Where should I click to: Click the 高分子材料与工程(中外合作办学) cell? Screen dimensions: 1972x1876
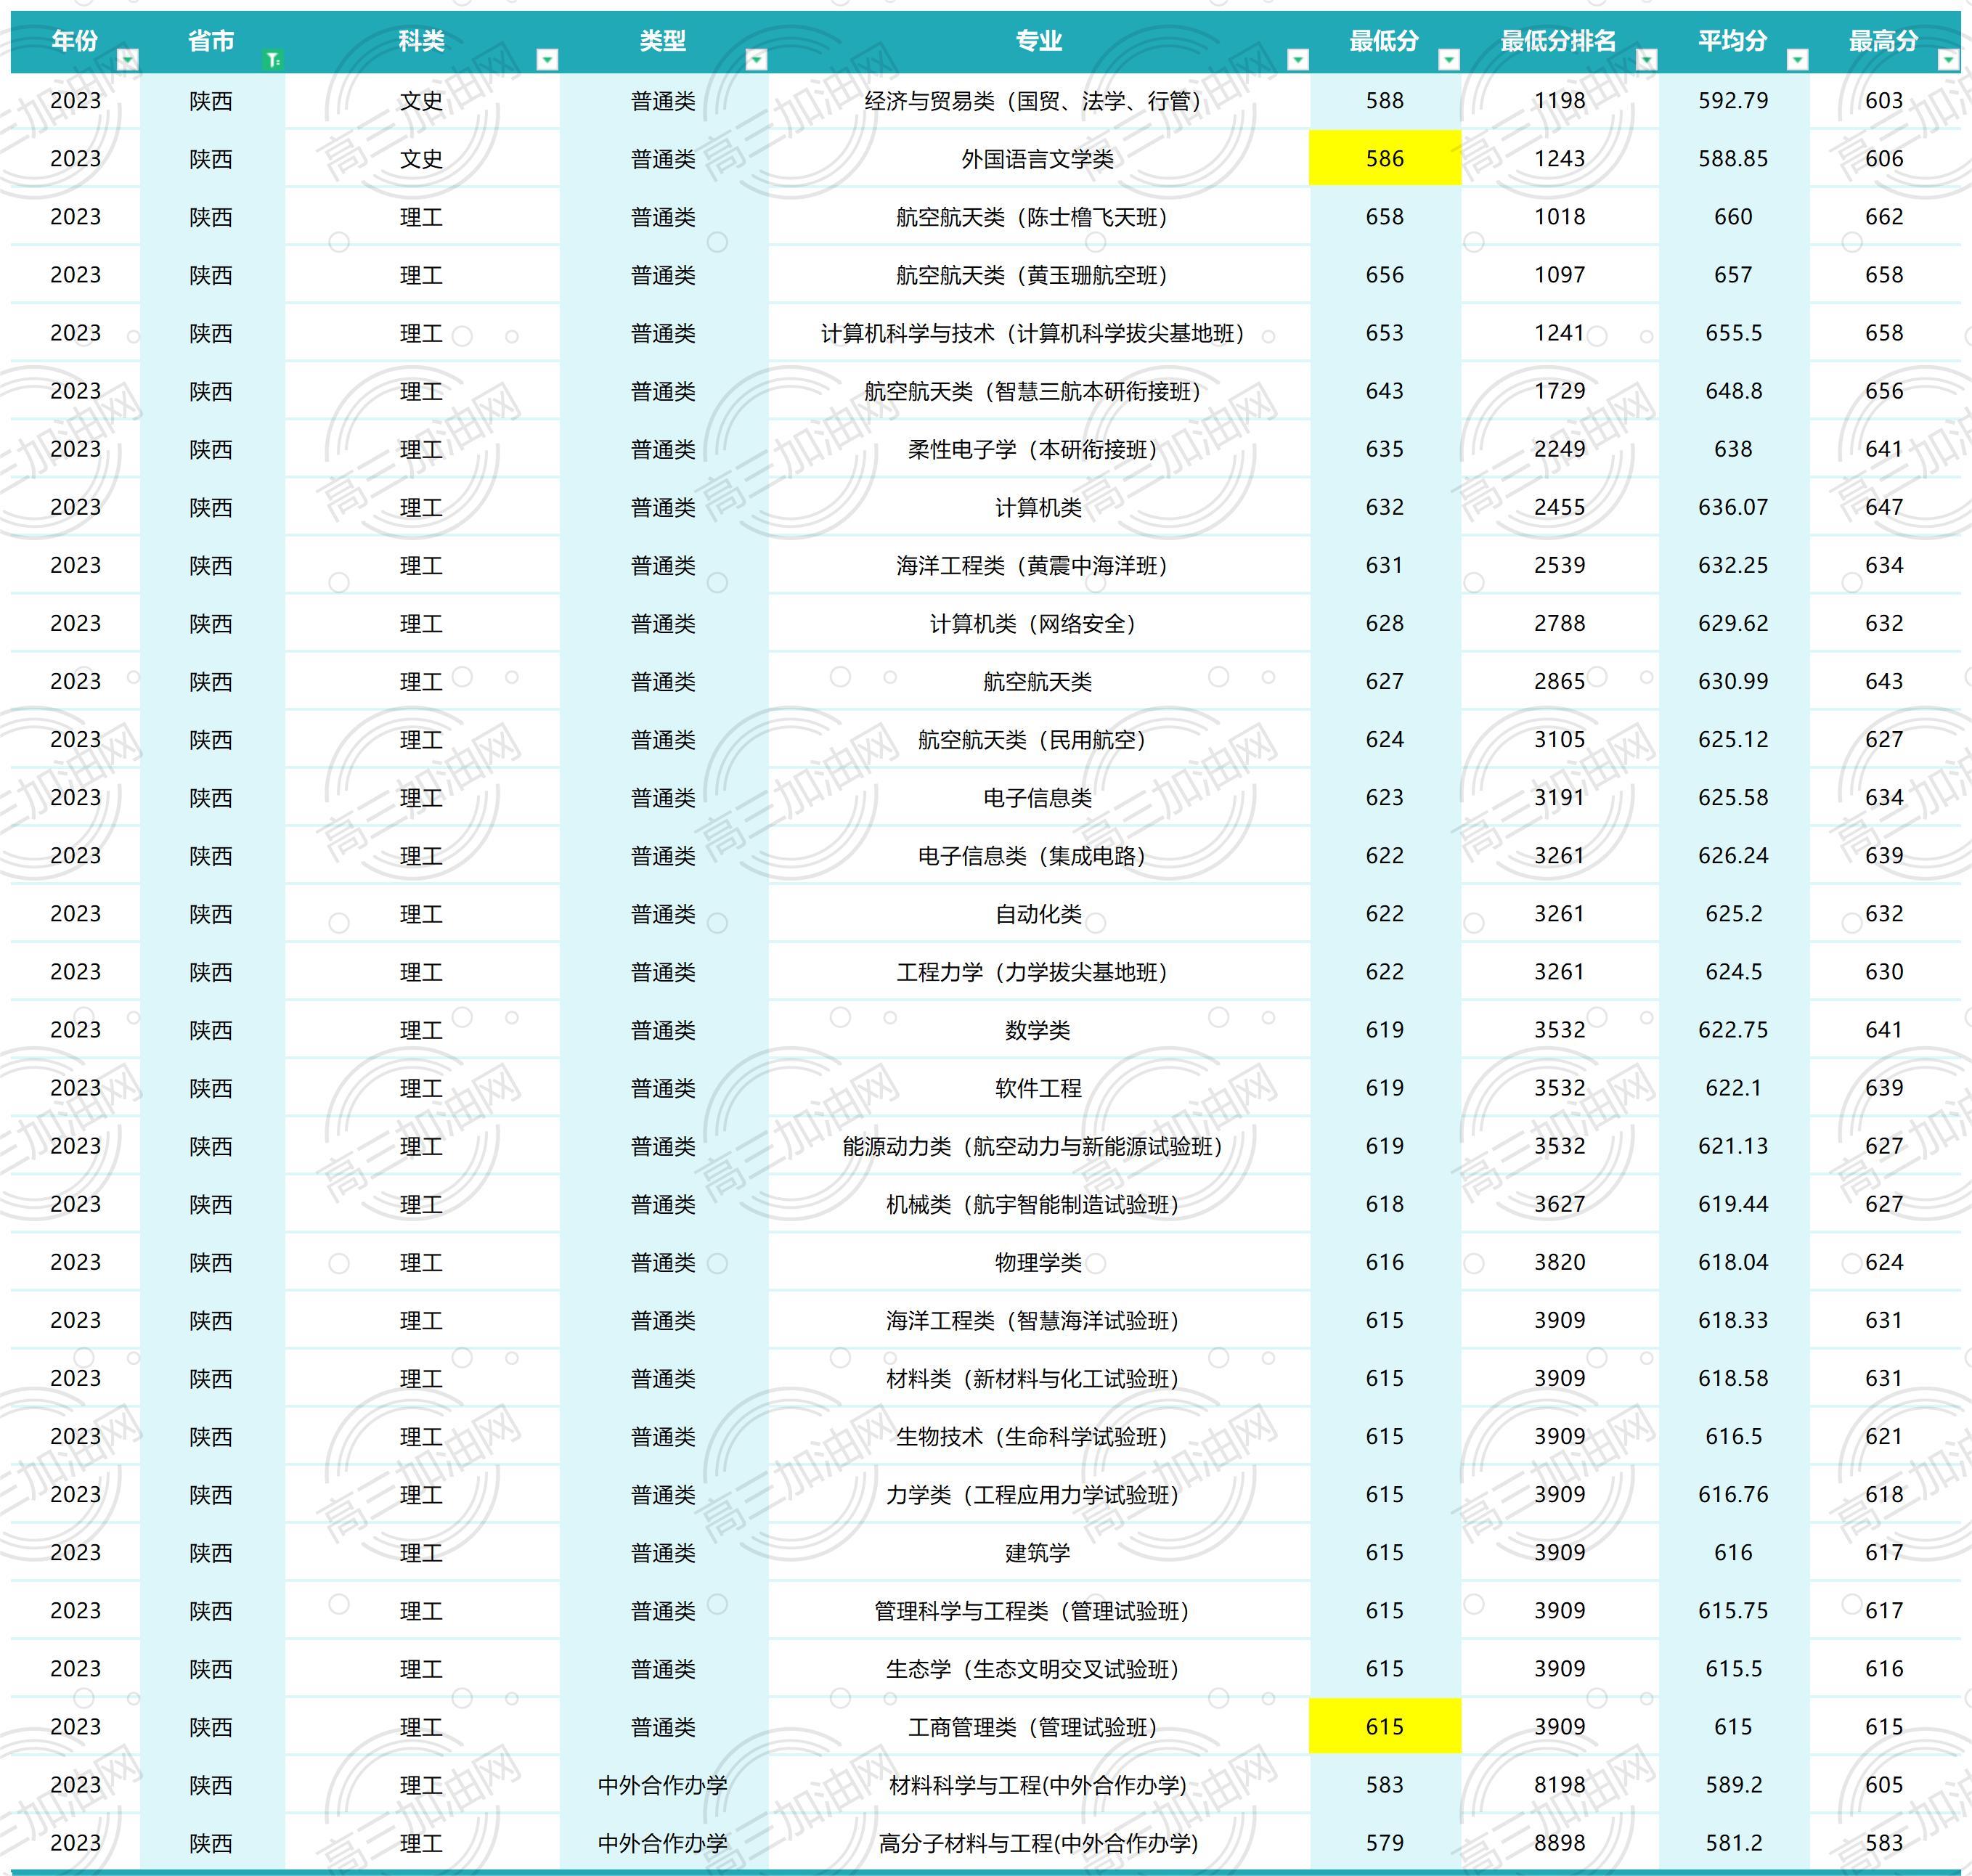tap(1038, 1842)
